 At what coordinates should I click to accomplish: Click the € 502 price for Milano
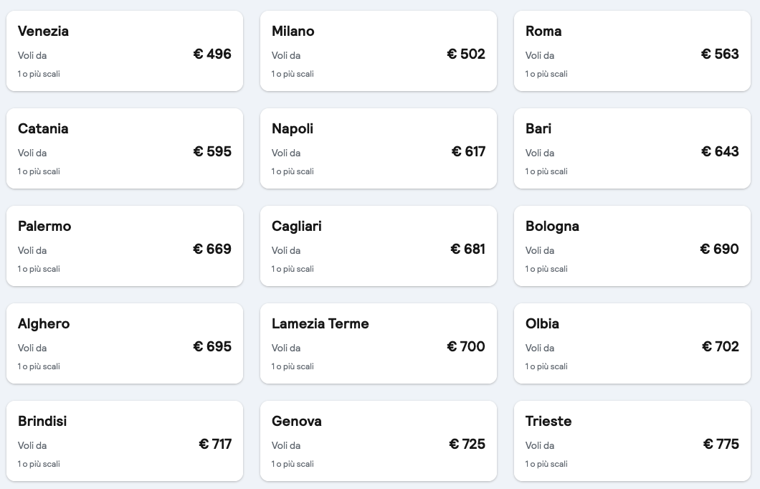click(x=466, y=54)
